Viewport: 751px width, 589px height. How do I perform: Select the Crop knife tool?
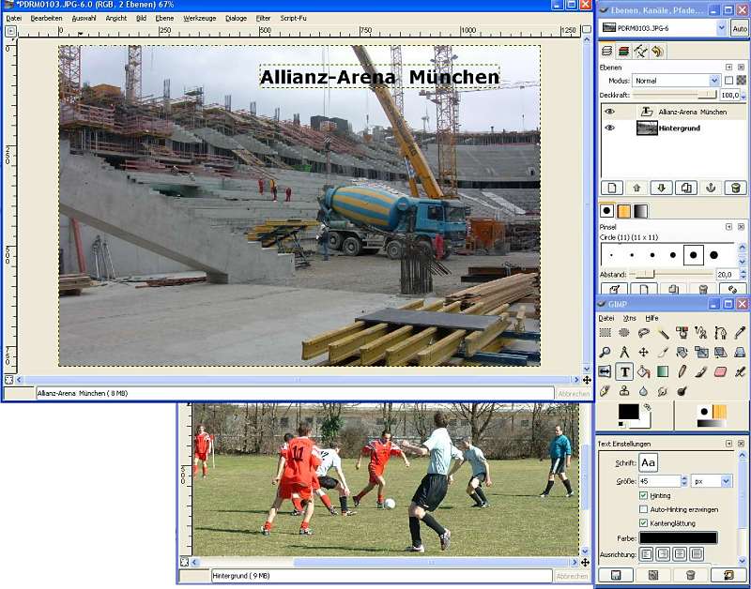663,352
